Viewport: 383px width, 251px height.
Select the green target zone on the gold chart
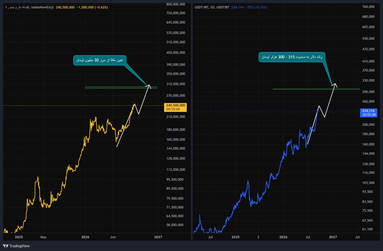click(x=121, y=87)
